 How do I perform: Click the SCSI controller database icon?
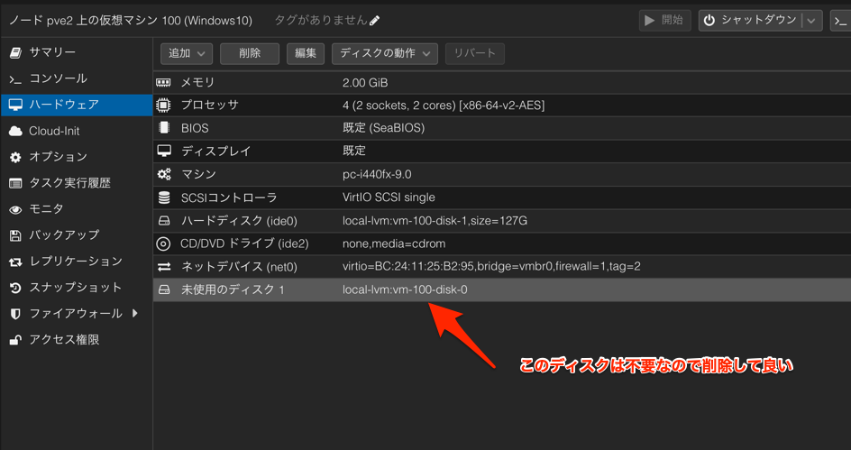pyautogui.click(x=163, y=197)
